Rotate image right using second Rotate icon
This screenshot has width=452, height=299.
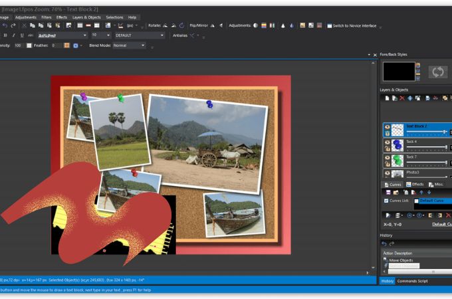[173, 26]
